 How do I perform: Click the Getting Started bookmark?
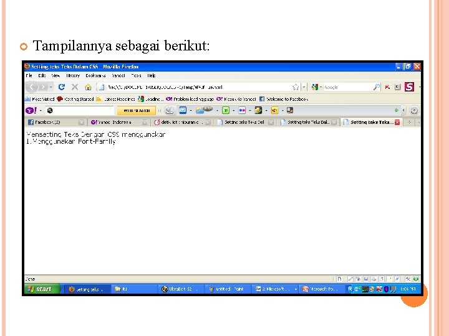pyautogui.click(x=75, y=99)
